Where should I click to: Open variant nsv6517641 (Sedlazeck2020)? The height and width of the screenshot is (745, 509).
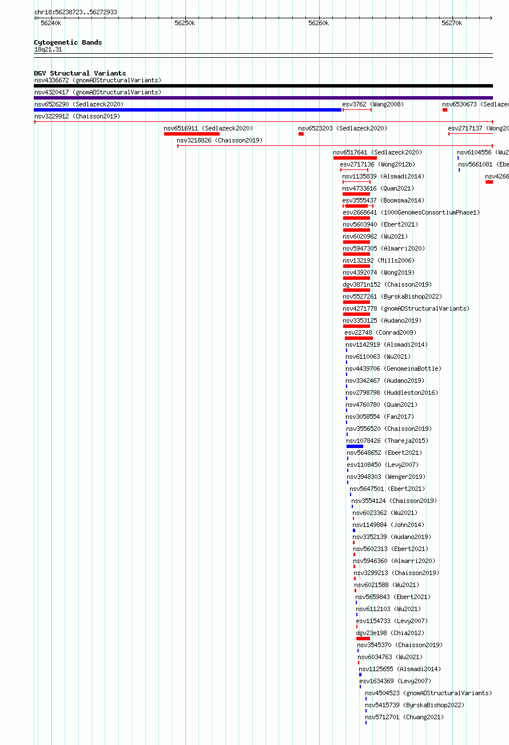(x=377, y=152)
